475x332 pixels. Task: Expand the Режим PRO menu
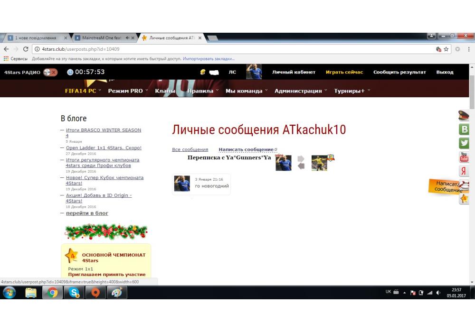(x=128, y=91)
